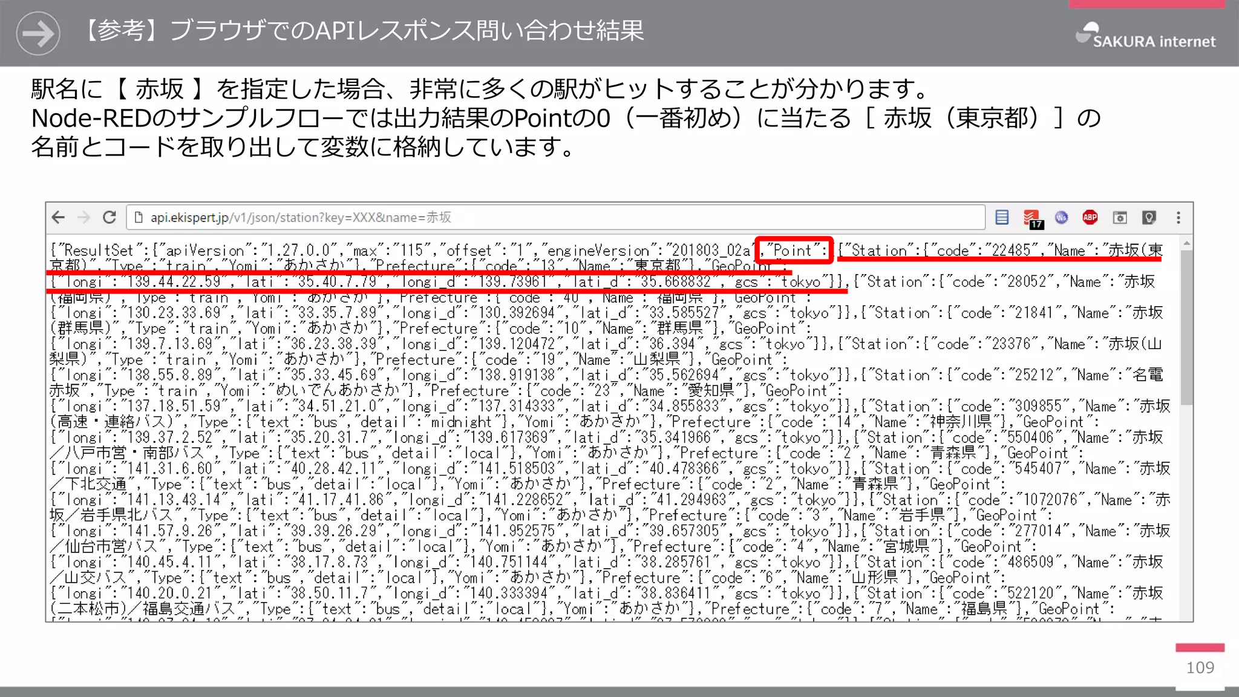Click the slide header arrow circle icon
Screen dimensions: 1239x697
(x=38, y=33)
